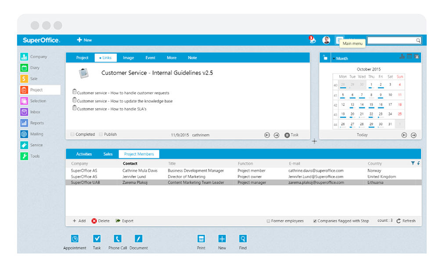Select the Jennifer Lund row
This screenshot has width=439, height=263.
(243, 177)
